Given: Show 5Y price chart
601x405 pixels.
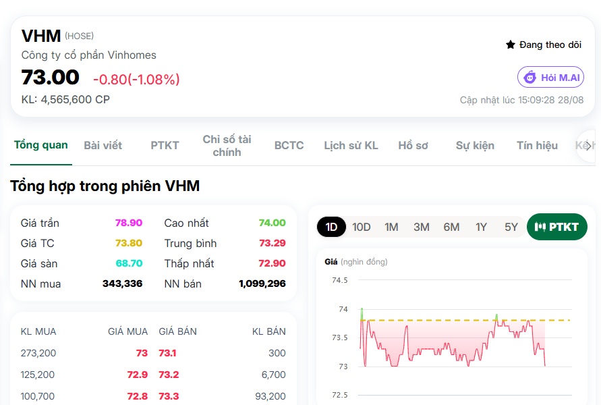Looking at the screenshot, I should pos(511,227).
